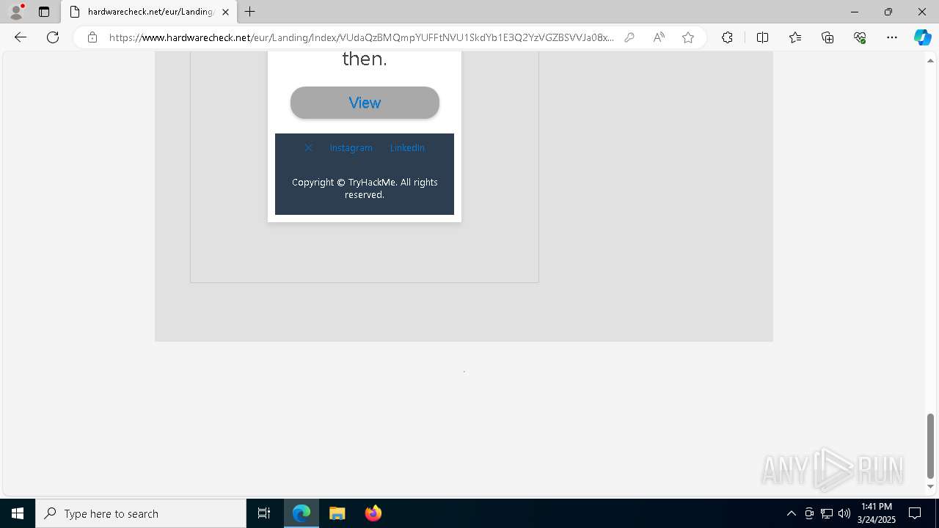Open the clock and calendar
The height and width of the screenshot is (528, 939).
[x=877, y=513]
